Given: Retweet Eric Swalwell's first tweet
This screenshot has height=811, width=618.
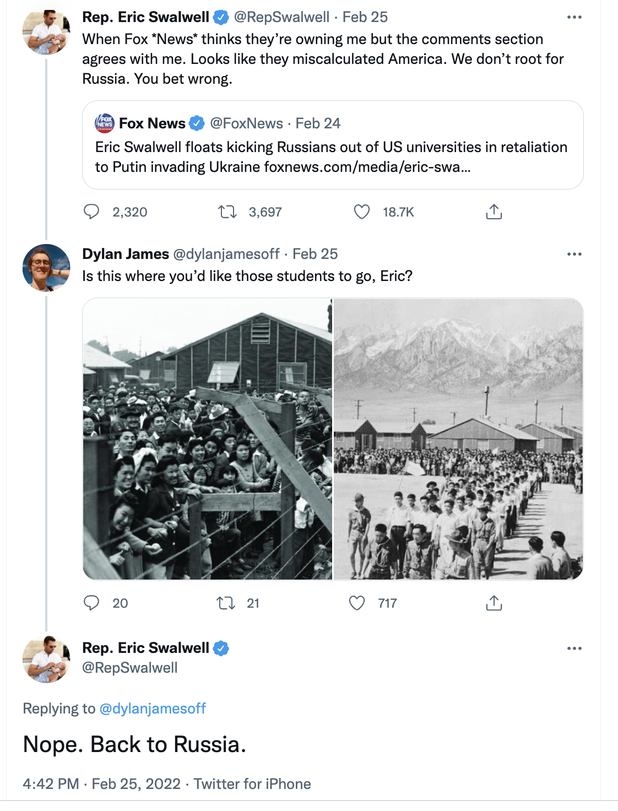Looking at the screenshot, I should tap(227, 212).
